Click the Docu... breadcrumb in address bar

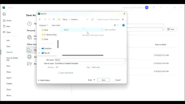[x=65, y=19]
